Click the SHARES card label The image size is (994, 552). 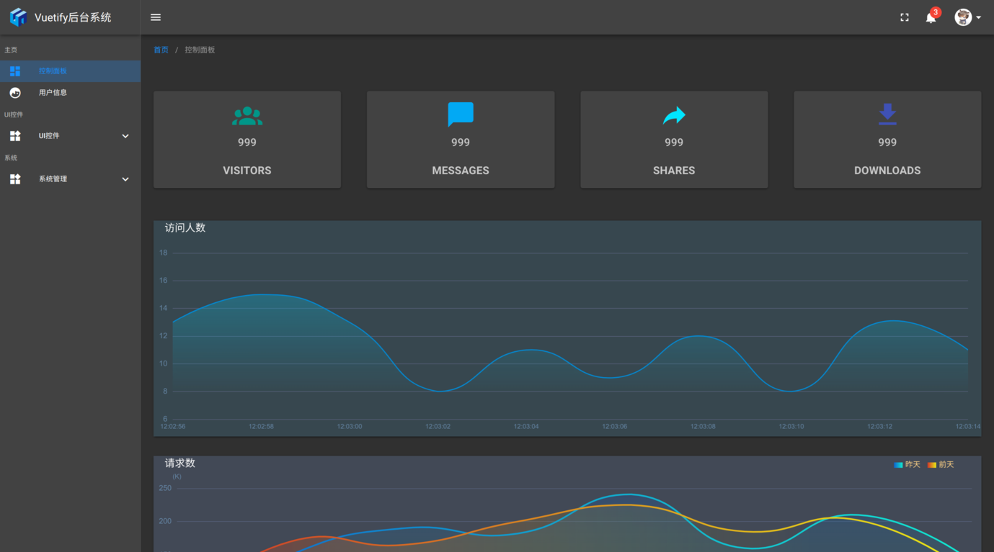(x=674, y=171)
